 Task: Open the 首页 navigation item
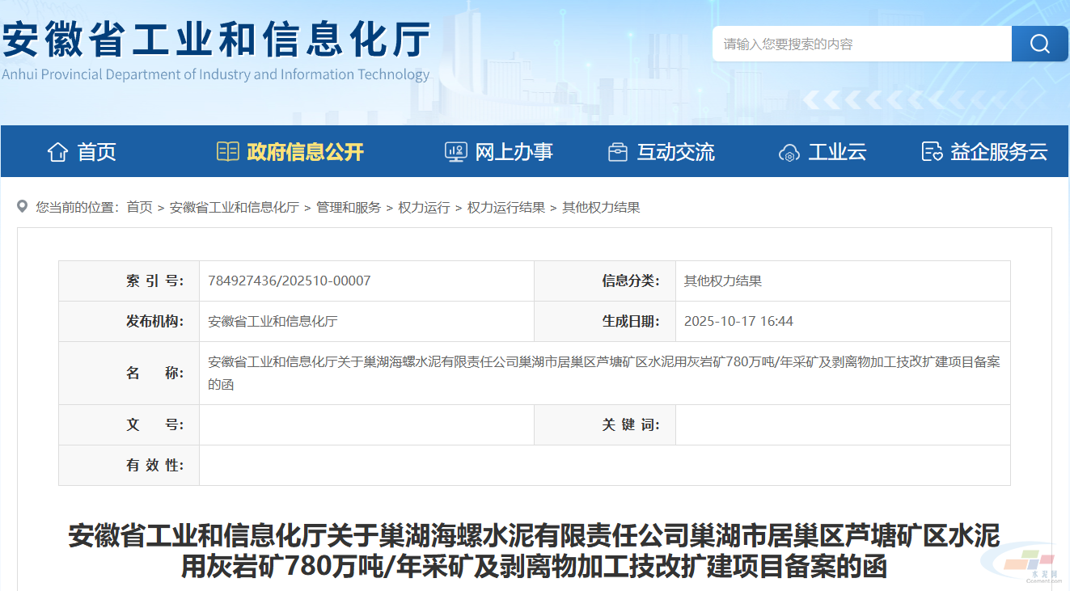pyautogui.click(x=97, y=151)
